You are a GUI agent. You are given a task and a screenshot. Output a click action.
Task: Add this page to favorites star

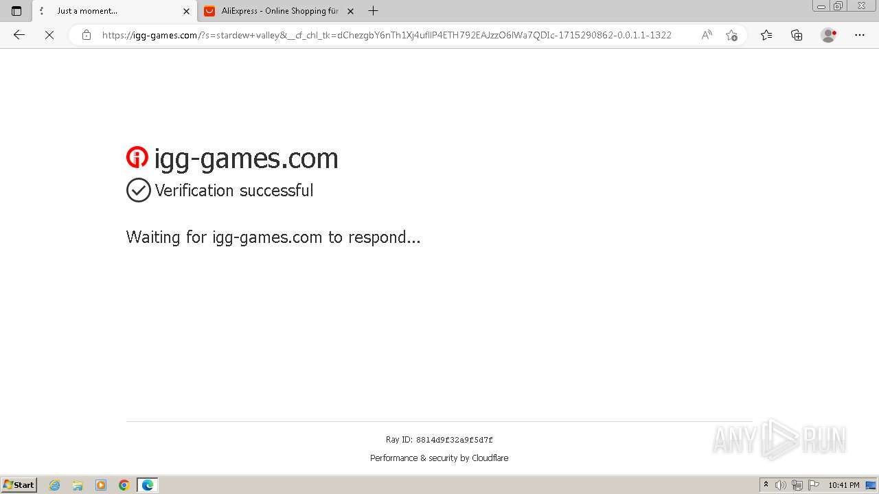tap(731, 35)
